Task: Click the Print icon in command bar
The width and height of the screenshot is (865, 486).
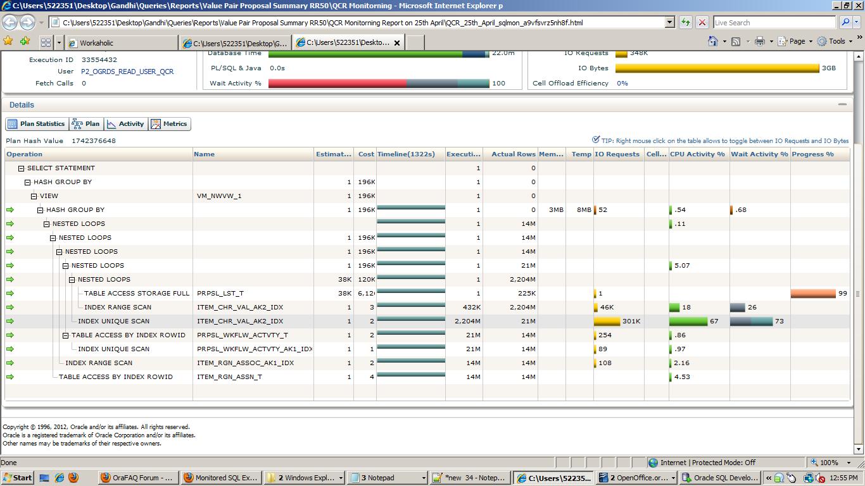Action: coord(760,41)
